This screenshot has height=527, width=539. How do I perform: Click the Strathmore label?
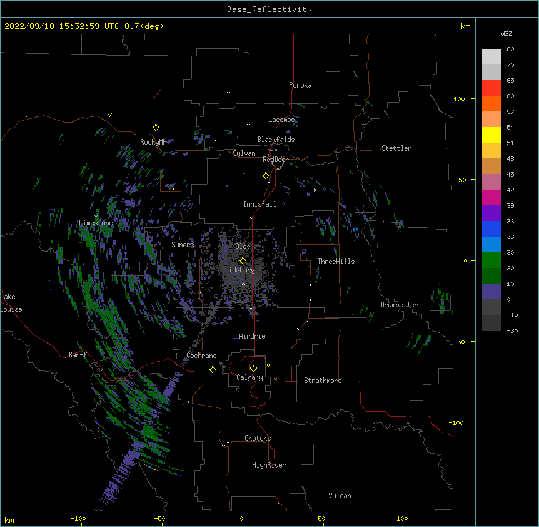[x=323, y=381]
